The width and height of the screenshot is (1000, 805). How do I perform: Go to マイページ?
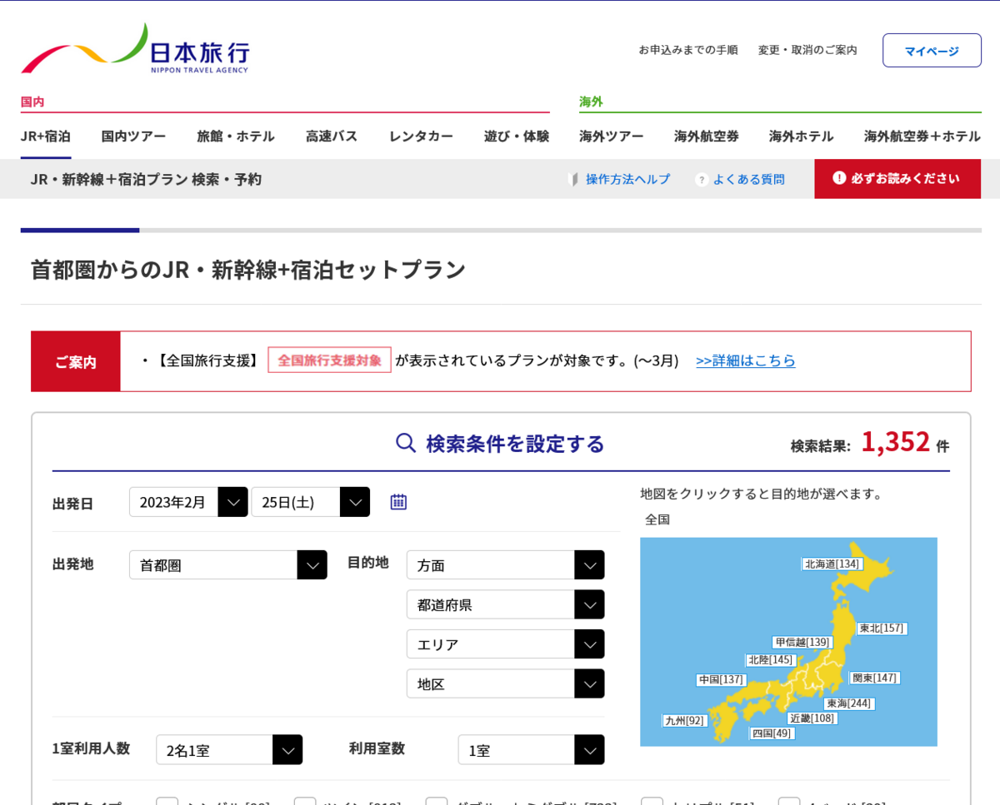932,51
